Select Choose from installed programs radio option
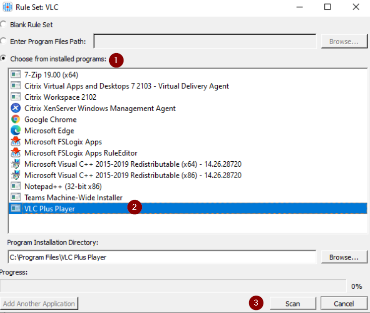Image resolution: width=370 pixels, height=313 pixels. [3, 59]
